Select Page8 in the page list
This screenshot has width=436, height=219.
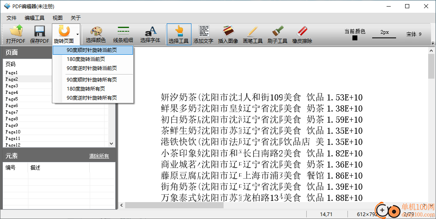click(x=12, y=119)
